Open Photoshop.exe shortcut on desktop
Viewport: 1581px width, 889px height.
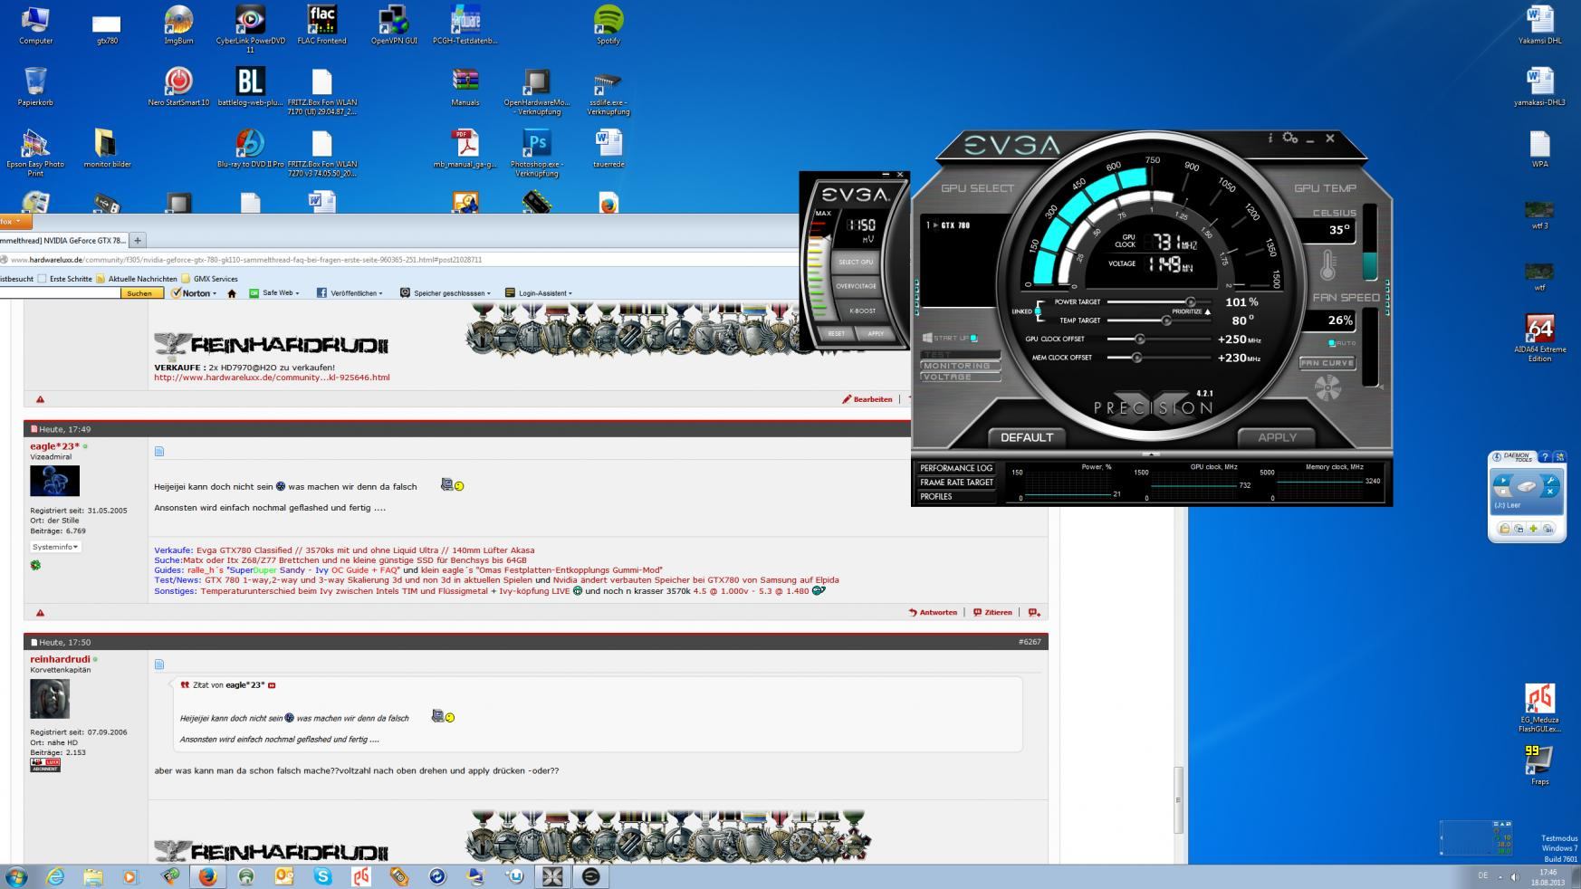pyautogui.click(x=537, y=152)
